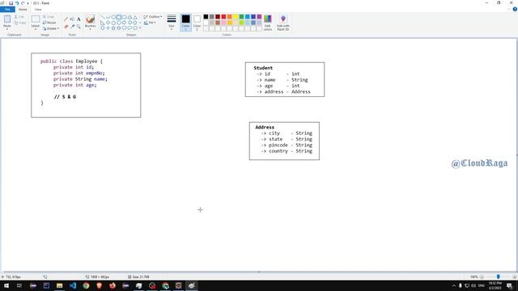The height and width of the screenshot is (291, 518).
Task: Click the Cut button
Action: tap(19, 16)
